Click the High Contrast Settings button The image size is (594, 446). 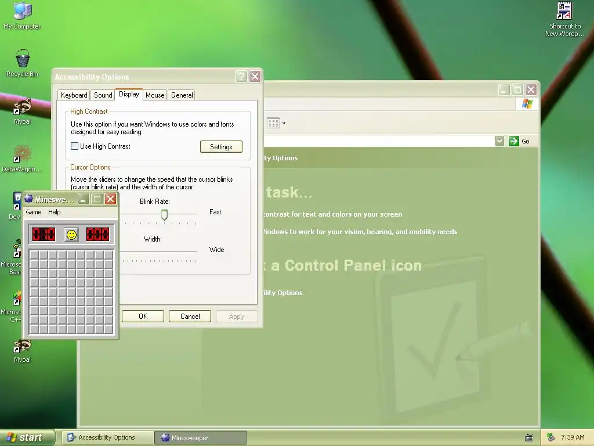click(221, 147)
